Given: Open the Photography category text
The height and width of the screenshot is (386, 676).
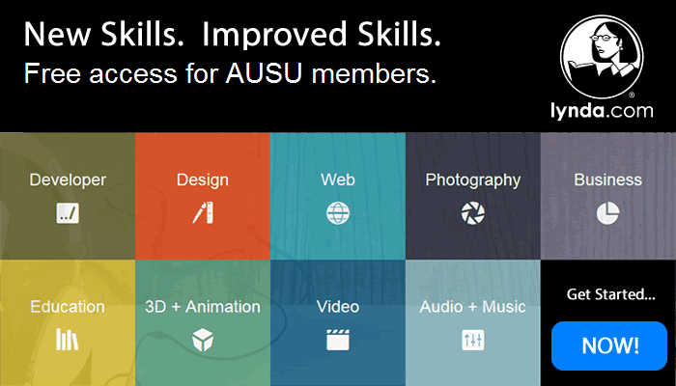Looking at the screenshot, I should point(473,180).
